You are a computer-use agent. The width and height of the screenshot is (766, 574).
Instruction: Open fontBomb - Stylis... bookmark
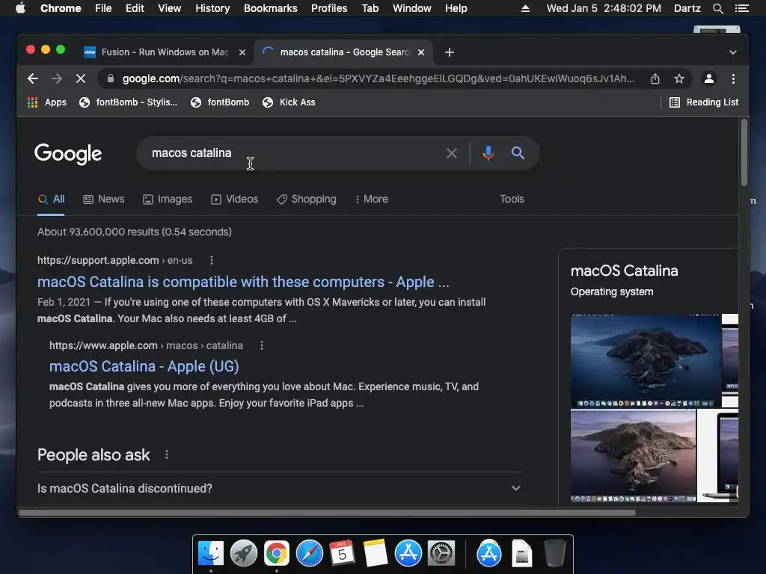128,102
